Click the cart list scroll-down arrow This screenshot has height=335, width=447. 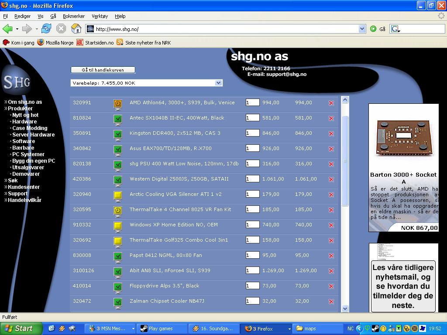coord(345,308)
